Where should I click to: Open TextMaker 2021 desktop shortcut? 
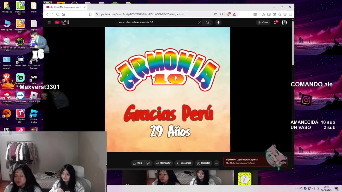coord(20,116)
